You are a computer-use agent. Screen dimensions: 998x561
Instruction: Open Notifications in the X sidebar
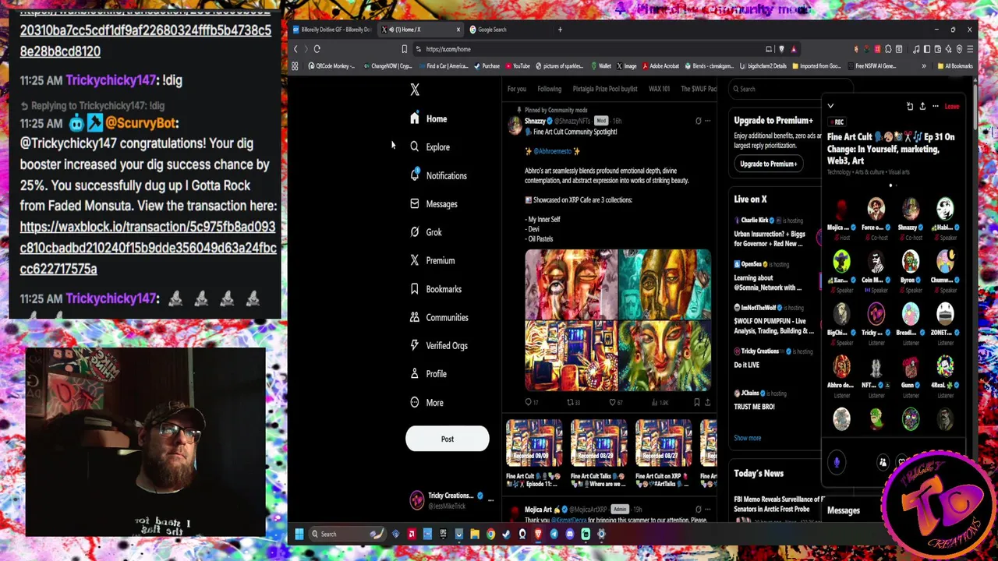[x=438, y=175]
